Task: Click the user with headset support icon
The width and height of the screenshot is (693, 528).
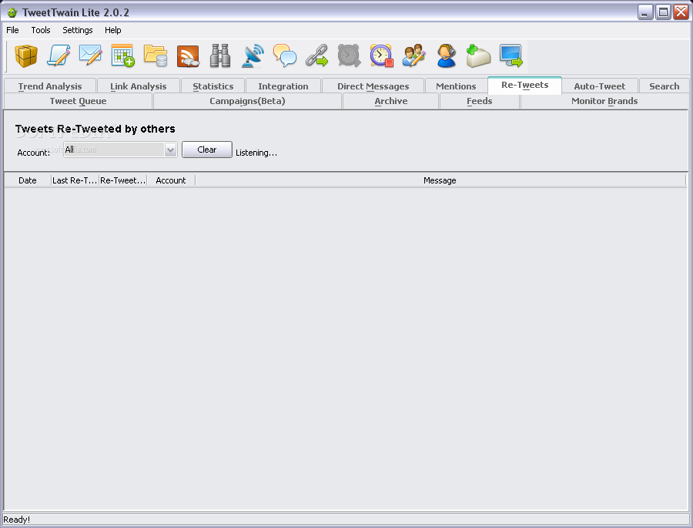Action: point(446,55)
